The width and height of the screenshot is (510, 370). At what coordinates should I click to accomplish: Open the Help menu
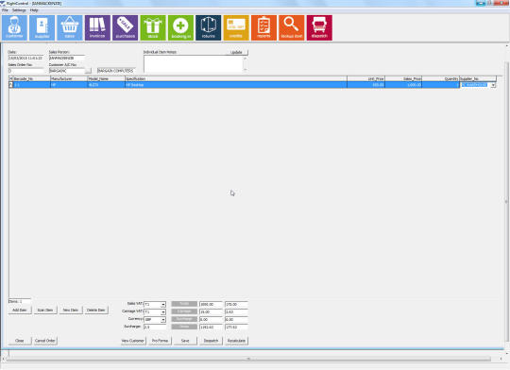pos(34,10)
